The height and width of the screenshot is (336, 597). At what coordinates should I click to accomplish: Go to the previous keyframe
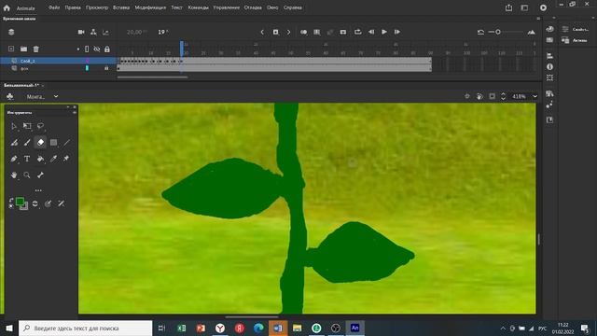click(x=262, y=33)
